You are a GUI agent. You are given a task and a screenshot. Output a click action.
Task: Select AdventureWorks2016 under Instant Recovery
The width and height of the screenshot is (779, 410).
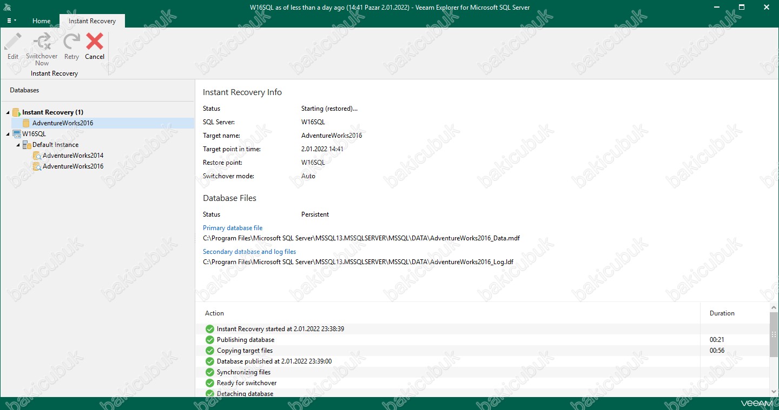(x=63, y=123)
